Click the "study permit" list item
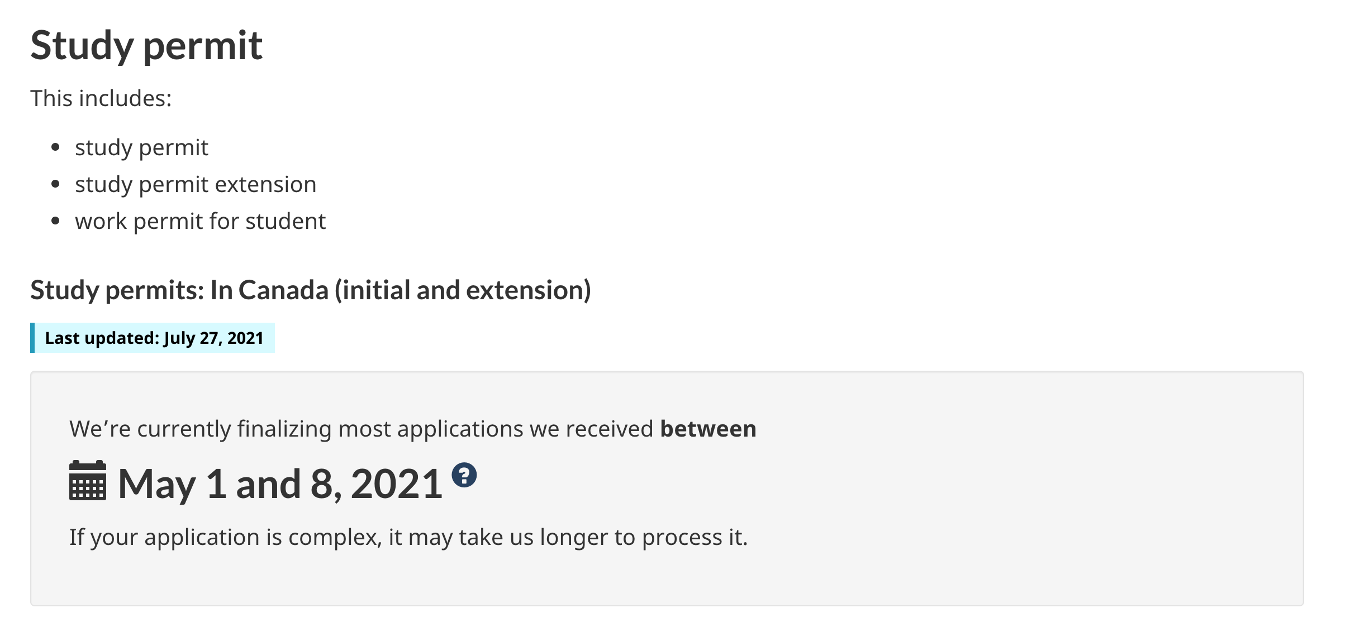This screenshot has height=632, width=1360. coord(141,147)
